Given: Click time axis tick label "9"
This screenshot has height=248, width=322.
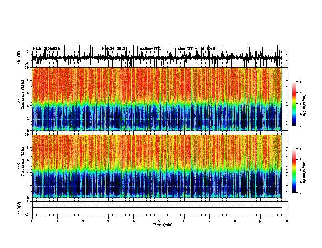Looking at the screenshot, I should [260, 221].
